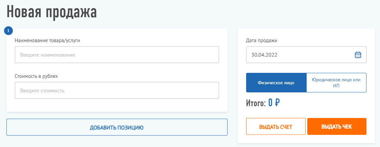Click the Введите стоимость placeholder text
The height and width of the screenshot is (147, 380).
pos(42,91)
